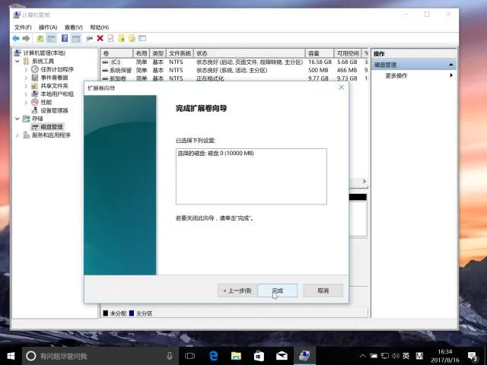Image resolution: width=487 pixels, height=365 pixels.
Task: Click the 容量 column header
Action: coord(320,53)
